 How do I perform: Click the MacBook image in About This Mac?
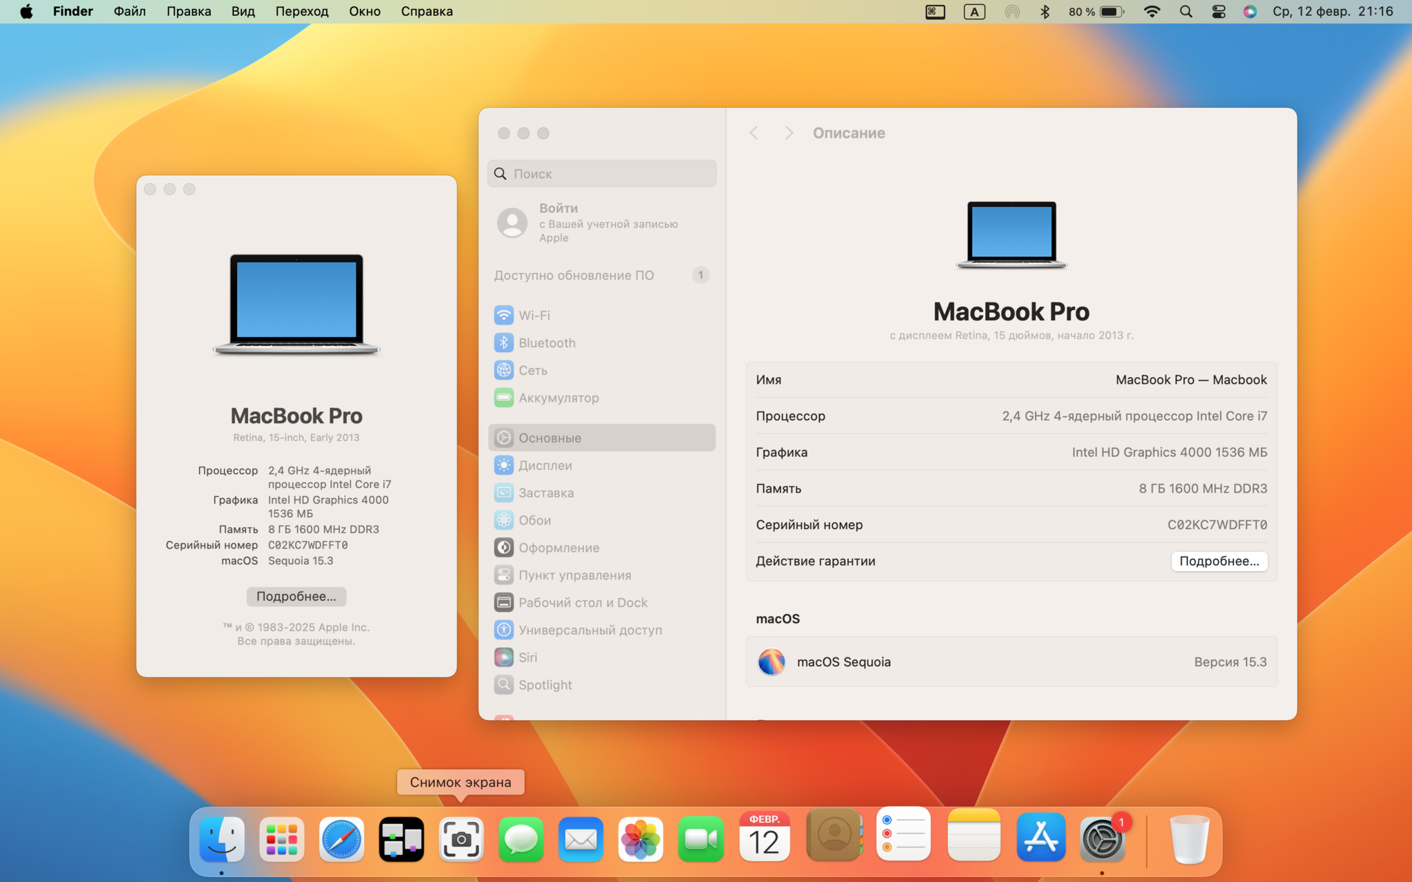296,304
